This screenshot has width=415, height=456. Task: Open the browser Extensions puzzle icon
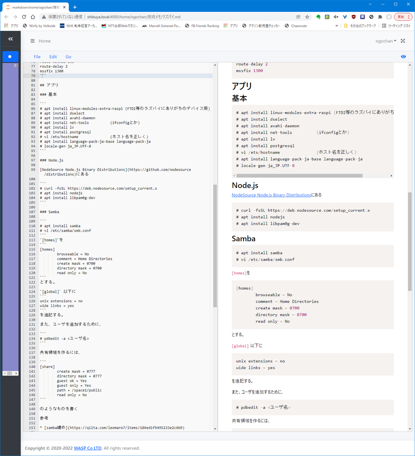pyautogui.click(x=380, y=17)
